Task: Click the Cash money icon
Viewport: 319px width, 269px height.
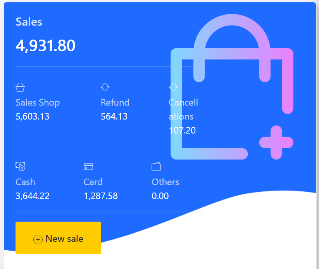Action: click(20, 167)
